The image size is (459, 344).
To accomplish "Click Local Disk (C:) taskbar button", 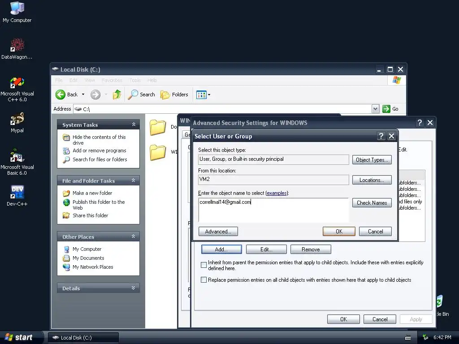I will [x=83, y=338].
